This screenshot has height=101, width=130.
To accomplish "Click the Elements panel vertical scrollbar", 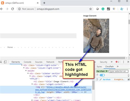I will click(x=93, y=85).
